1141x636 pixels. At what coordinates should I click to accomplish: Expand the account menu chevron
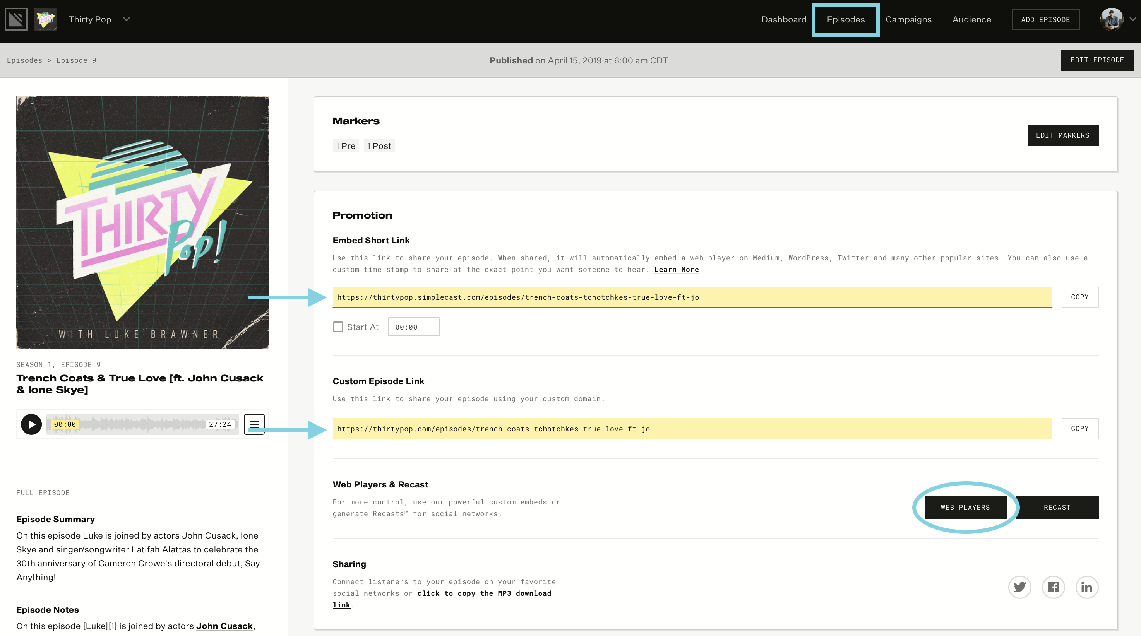click(1132, 19)
